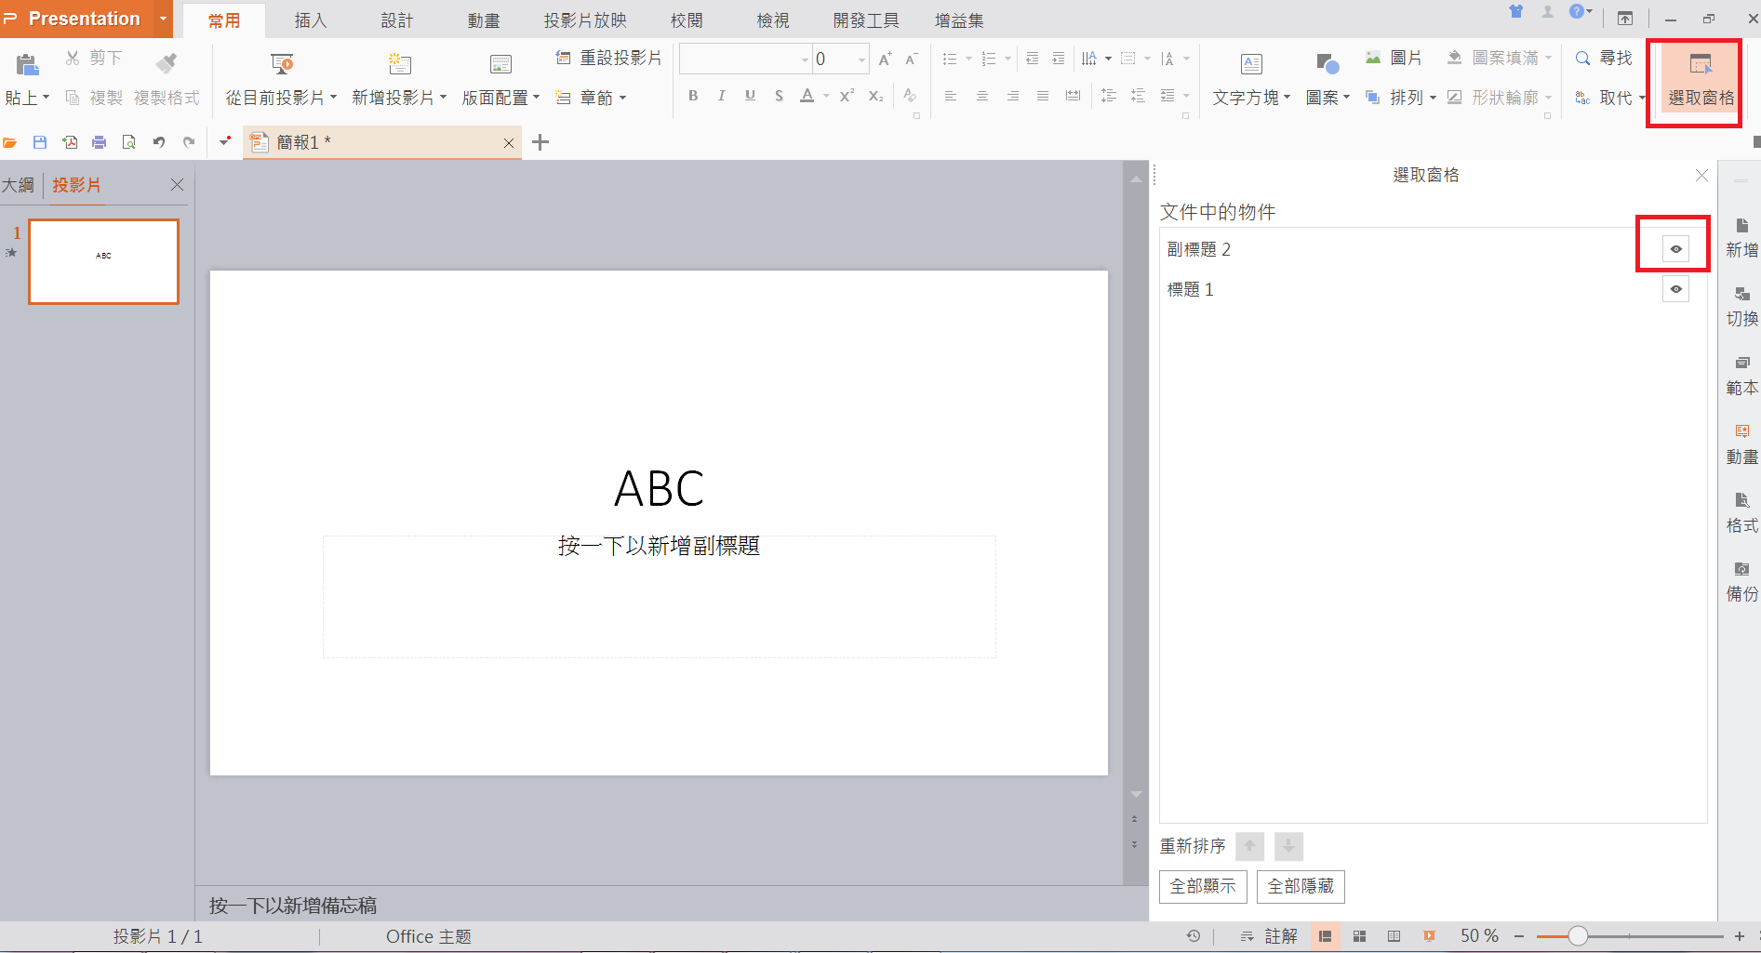Open the Insert (插入) tab
The width and height of the screenshot is (1761, 953).
(311, 20)
